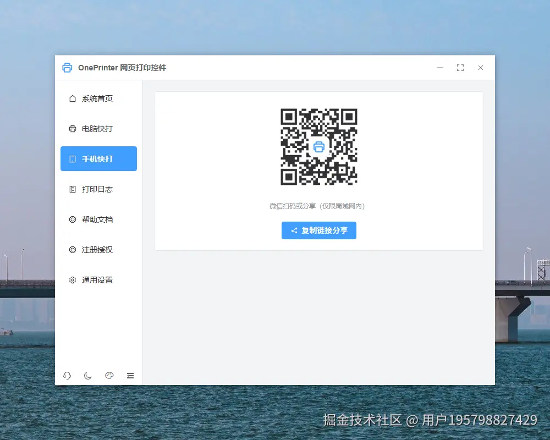
Task: Click the printer logo inside the QR code
Action: tap(319, 147)
